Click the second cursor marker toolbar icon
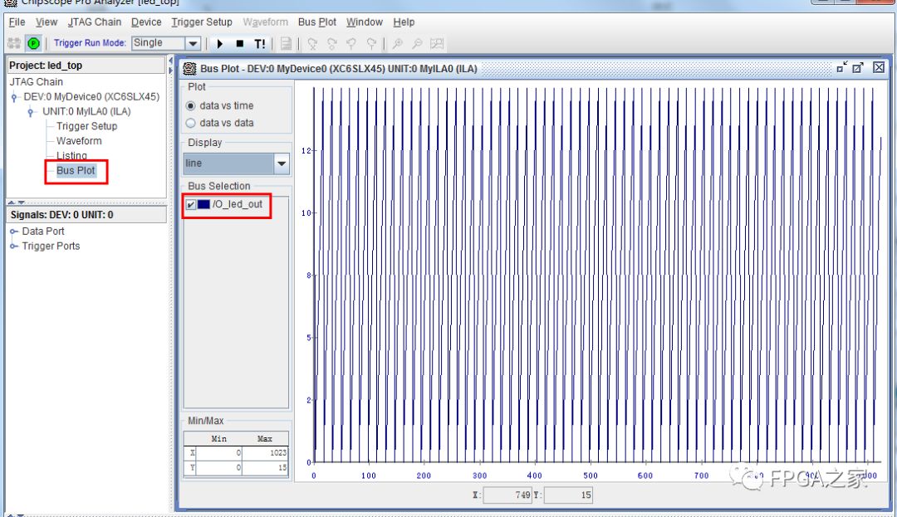The height and width of the screenshot is (517, 897). point(331,43)
